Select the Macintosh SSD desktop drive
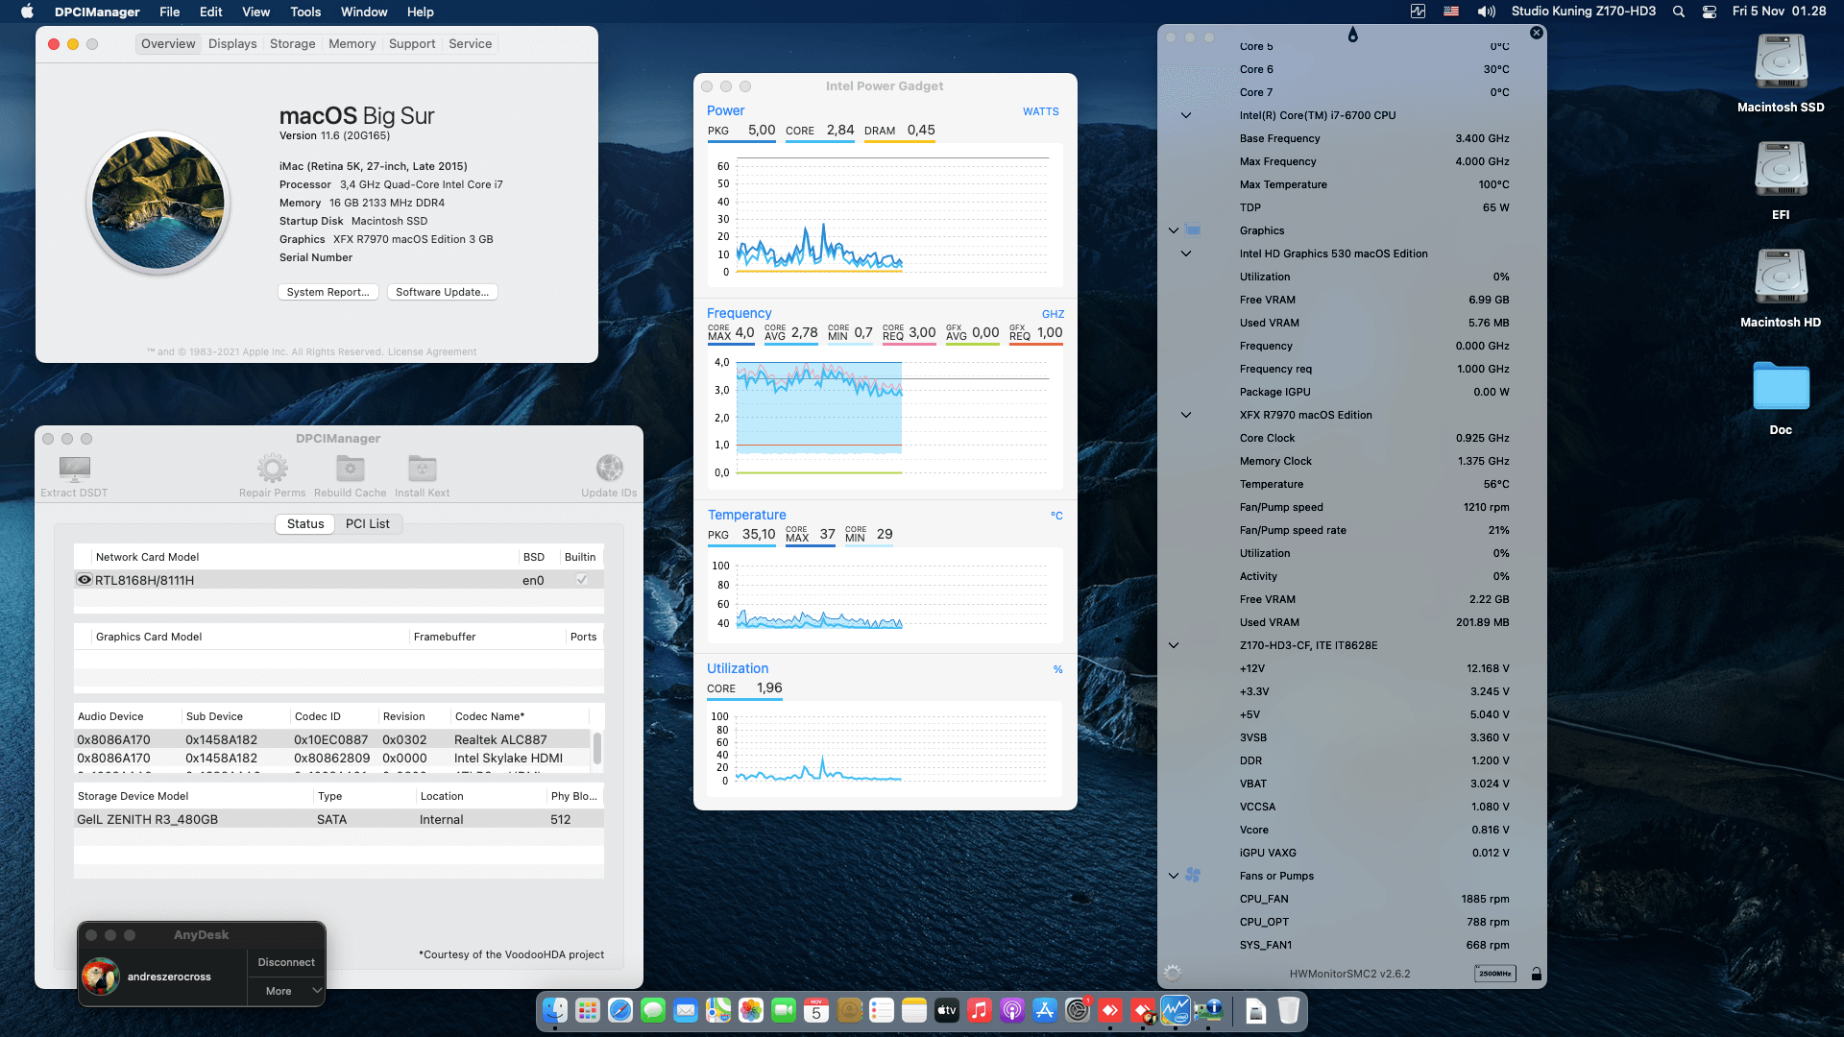Viewport: 1844px width, 1037px height. [1781, 73]
